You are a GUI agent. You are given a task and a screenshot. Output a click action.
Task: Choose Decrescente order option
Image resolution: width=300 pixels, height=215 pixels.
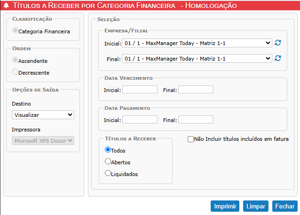tap(15, 72)
